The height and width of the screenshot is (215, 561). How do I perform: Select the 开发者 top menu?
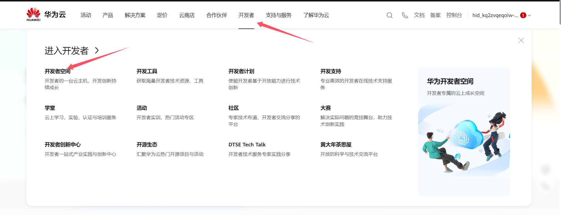(x=246, y=15)
